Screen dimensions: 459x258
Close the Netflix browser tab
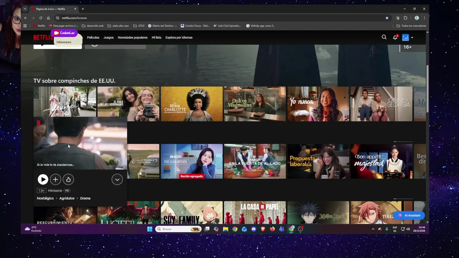[x=75, y=9]
